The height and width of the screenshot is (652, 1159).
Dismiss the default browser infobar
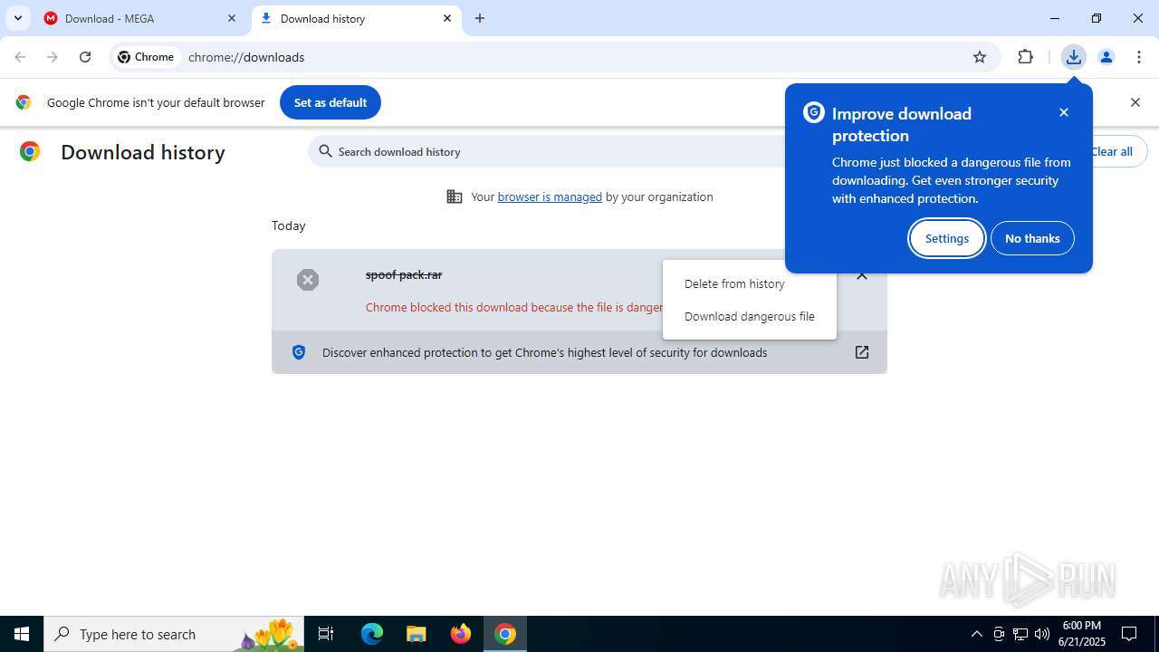tap(1135, 102)
